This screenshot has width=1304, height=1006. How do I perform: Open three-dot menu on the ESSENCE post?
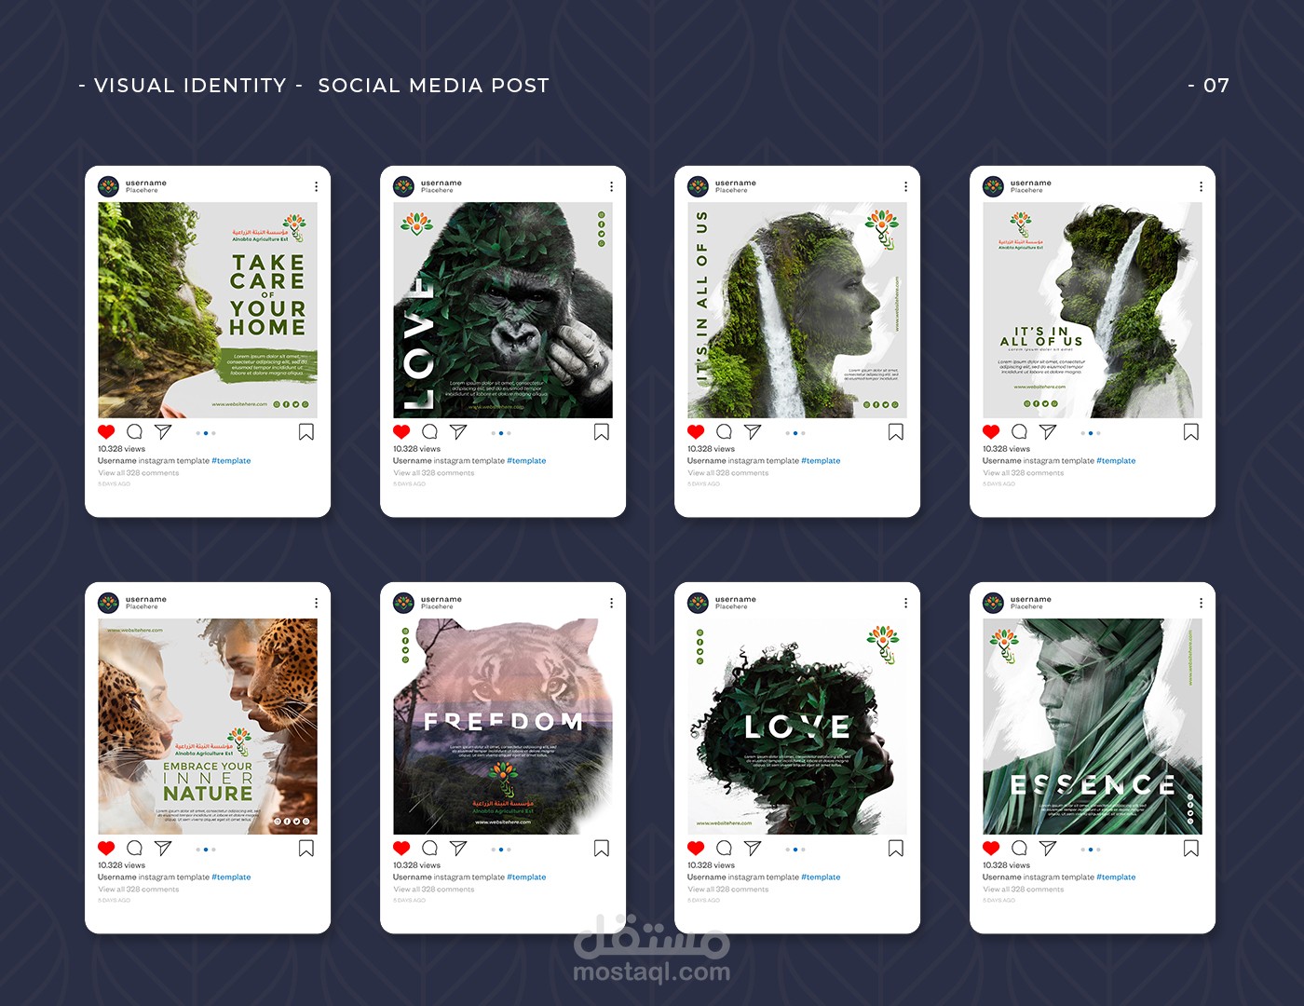(1201, 603)
